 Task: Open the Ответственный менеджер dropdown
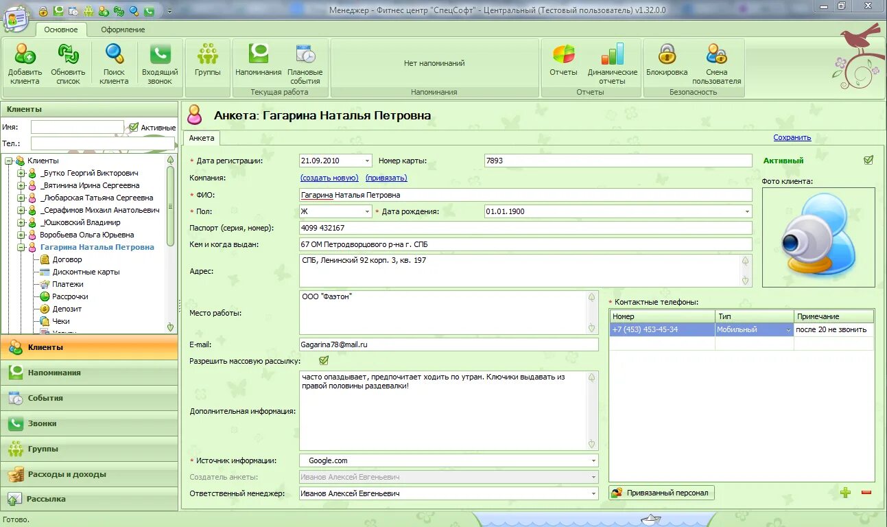(593, 493)
